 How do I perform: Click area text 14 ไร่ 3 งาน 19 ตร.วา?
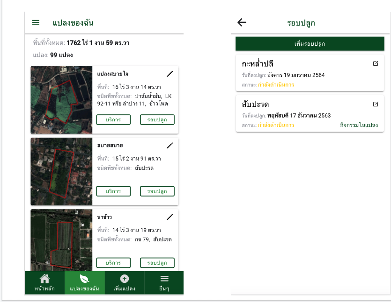136,230
